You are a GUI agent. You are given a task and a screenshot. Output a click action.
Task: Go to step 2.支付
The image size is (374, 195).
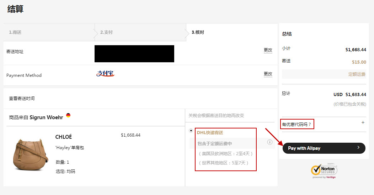pos(106,32)
